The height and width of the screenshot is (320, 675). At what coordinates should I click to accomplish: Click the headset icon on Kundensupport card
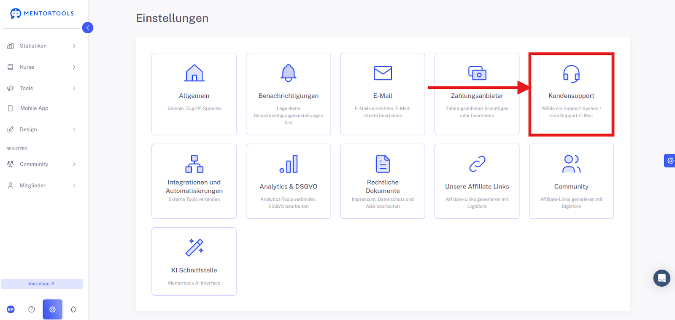(x=571, y=73)
